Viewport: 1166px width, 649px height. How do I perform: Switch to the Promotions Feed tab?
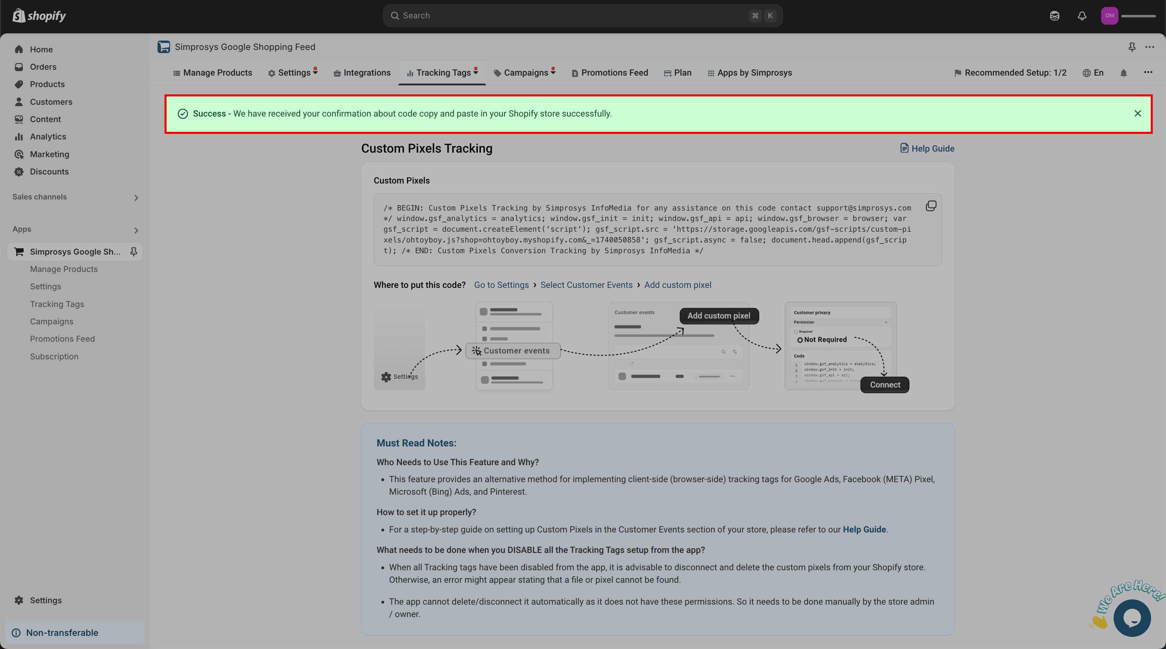[610, 73]
